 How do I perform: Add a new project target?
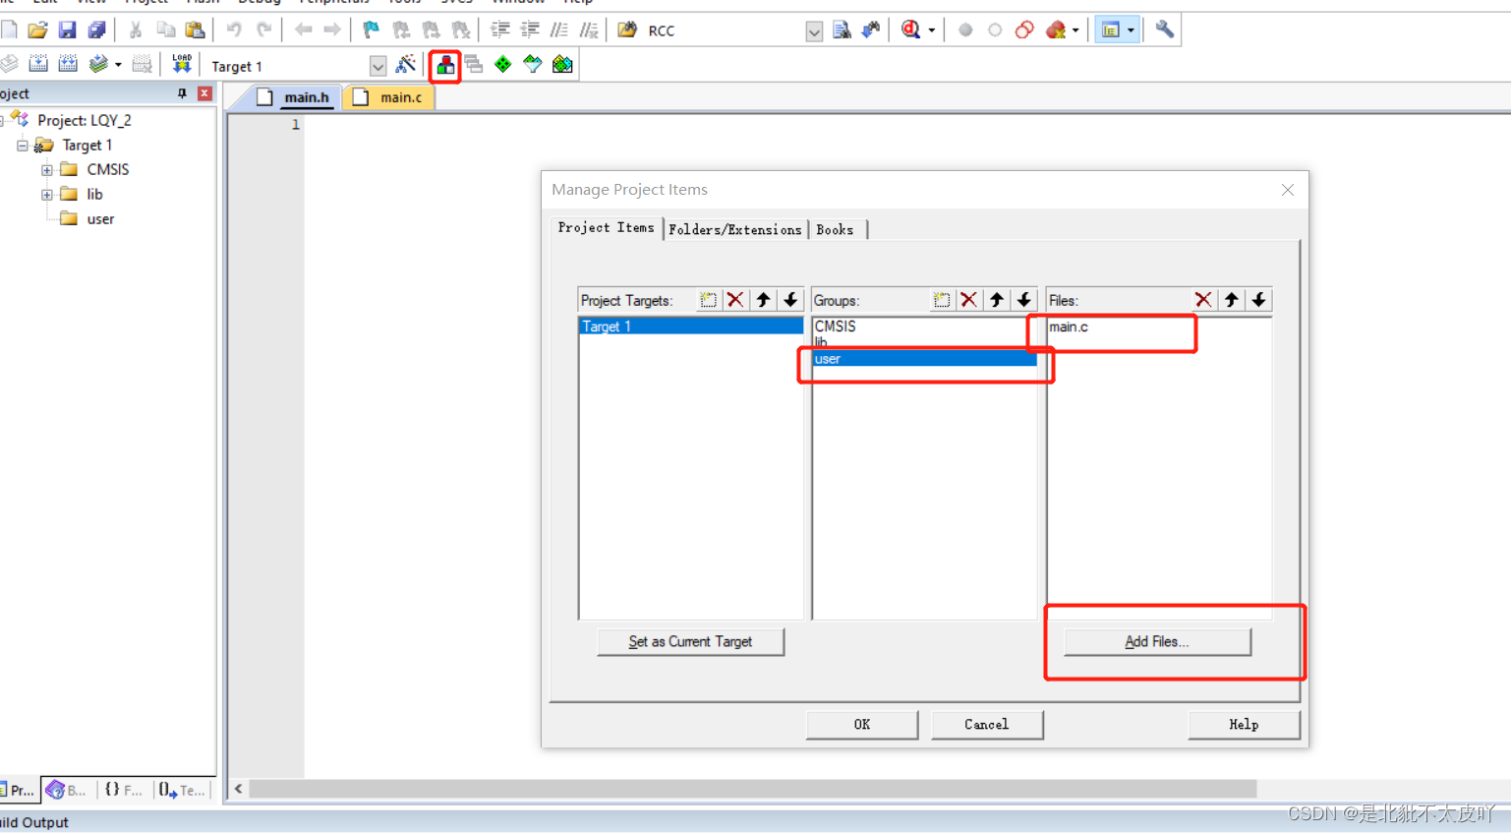(708, 300)
